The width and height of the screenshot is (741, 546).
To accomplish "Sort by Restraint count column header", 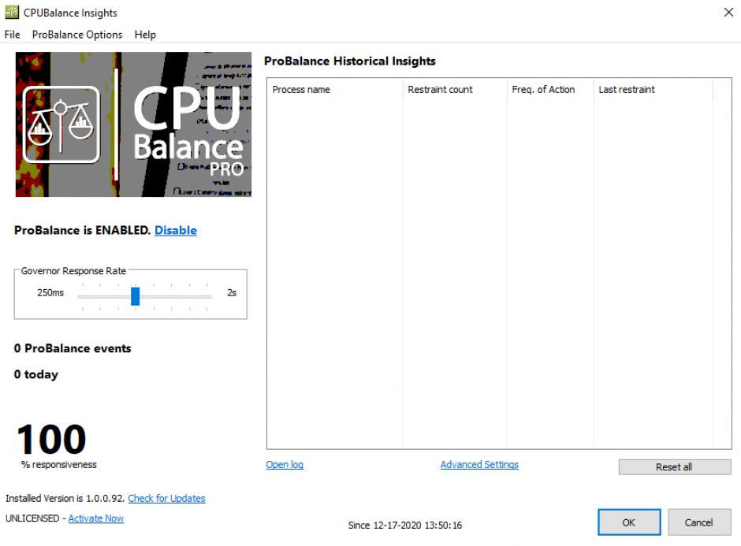I will coord(455,89).
